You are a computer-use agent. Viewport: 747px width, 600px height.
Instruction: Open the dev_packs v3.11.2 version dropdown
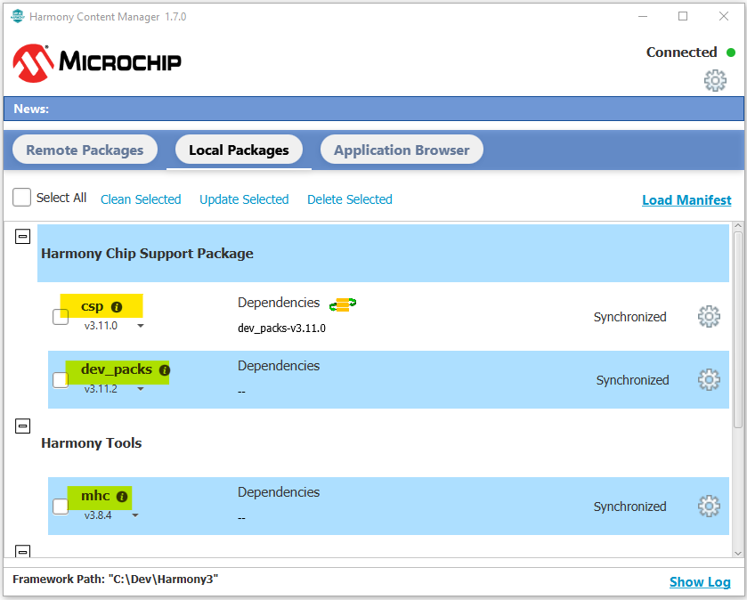pyautogui.click(x=141, y=389)
